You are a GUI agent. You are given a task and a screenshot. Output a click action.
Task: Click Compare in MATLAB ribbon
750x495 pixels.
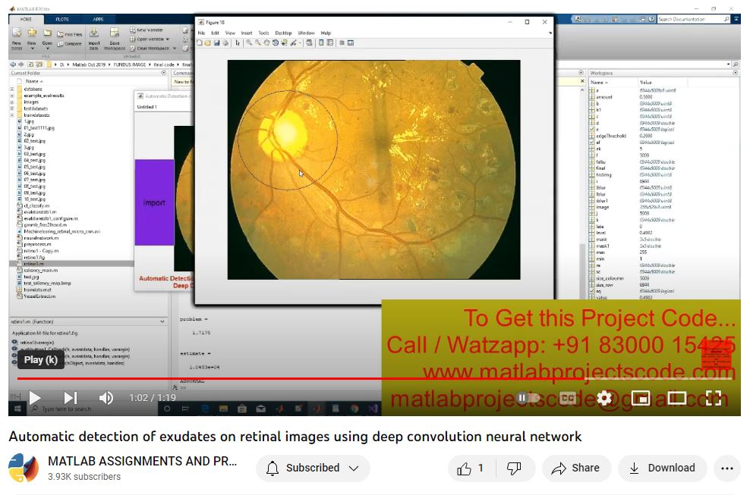click(69, 43)
